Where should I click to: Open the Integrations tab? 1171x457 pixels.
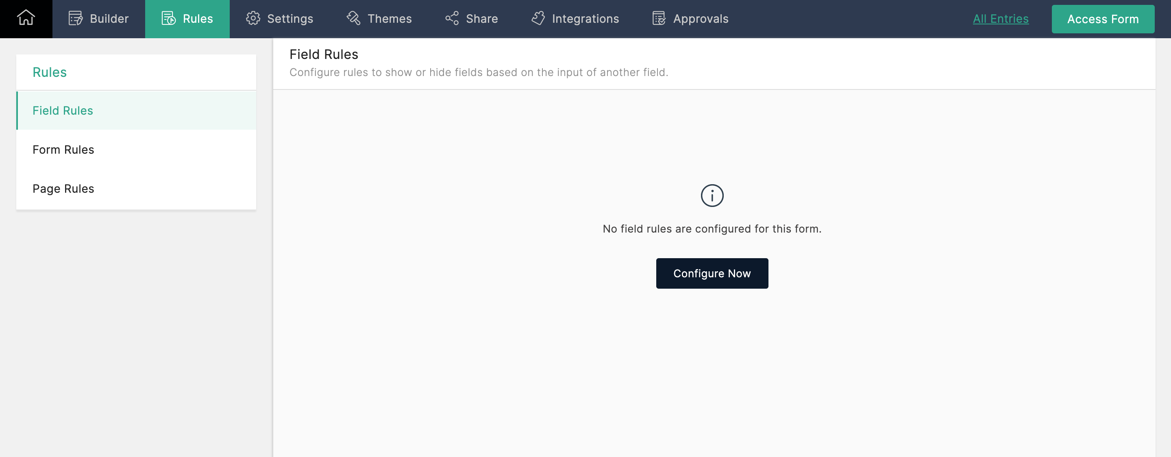(x=585, y=19)
